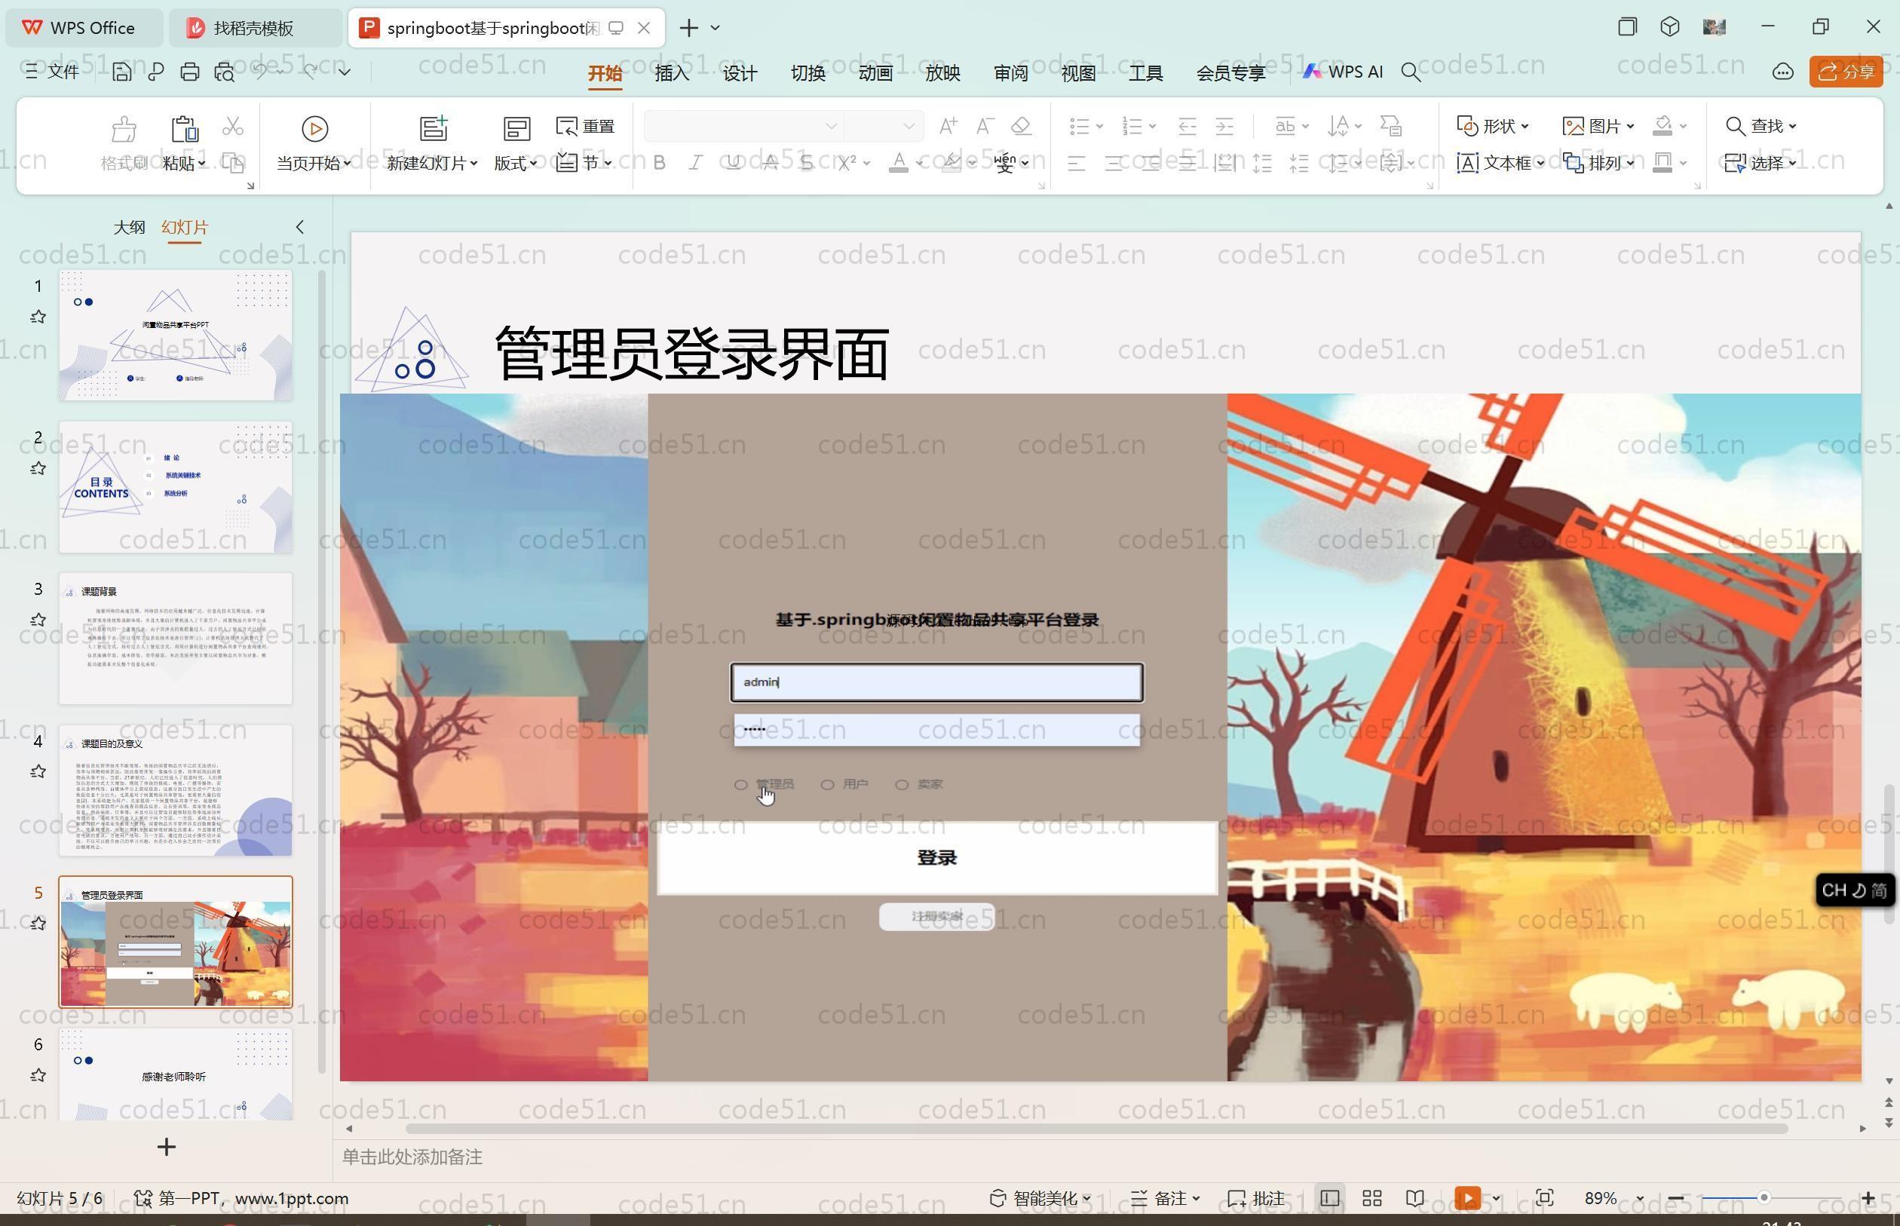Start slideshow from current page icon

(314, 128)
